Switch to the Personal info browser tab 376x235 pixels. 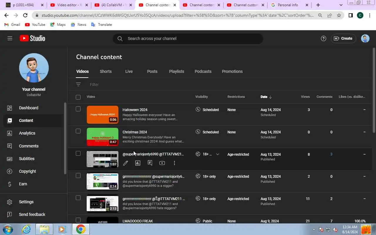(290, 5)
